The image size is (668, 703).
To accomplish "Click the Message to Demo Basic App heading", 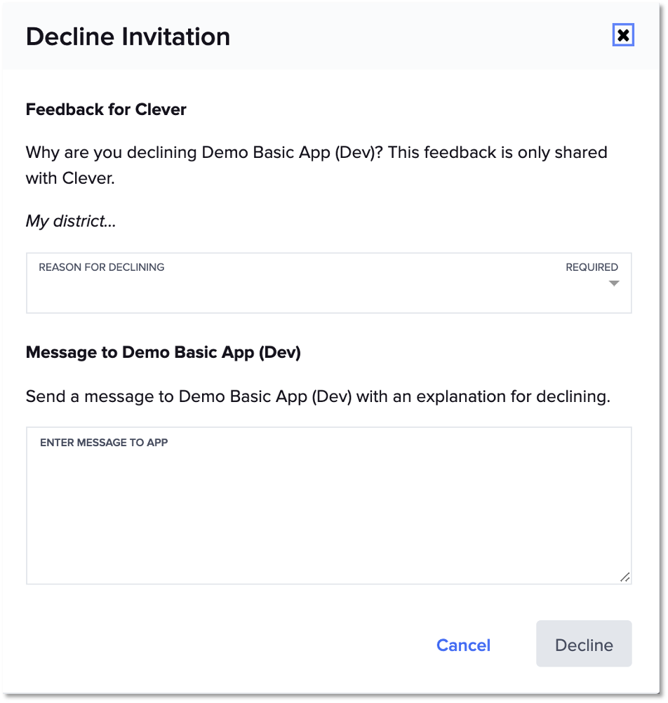I will [163, 352].
